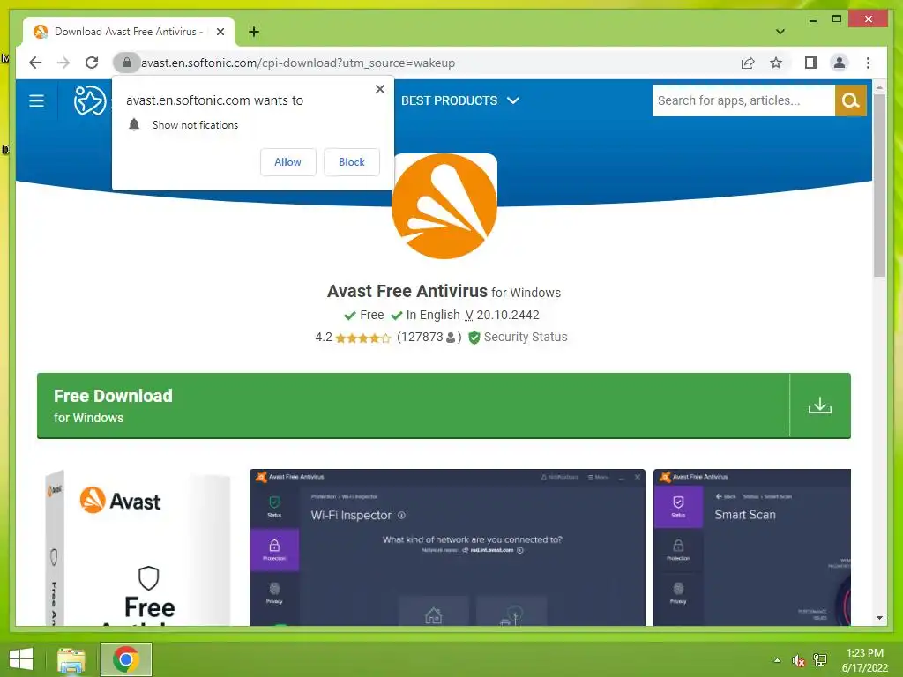Click the padlock site info icon
The height and width of the screenshot is (677, 903).
pyautogui.click(x=127, y=63)
